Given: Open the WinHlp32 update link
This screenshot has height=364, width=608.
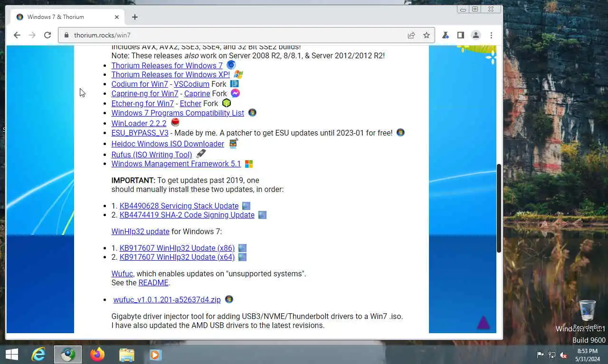Looking at the screenshot, I should tap(140, 231).
